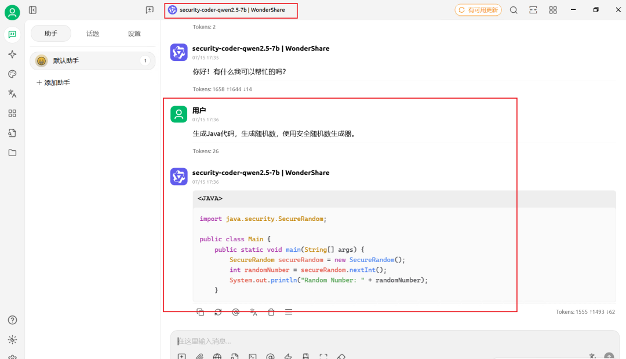Send the message with the arrow button
626x359 pixels.
(609, 356)
